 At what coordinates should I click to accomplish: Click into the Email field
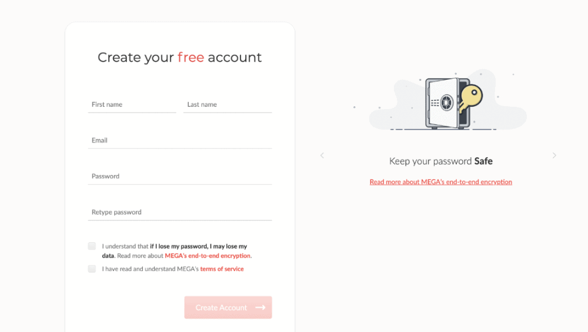click(x=180, y=141)
